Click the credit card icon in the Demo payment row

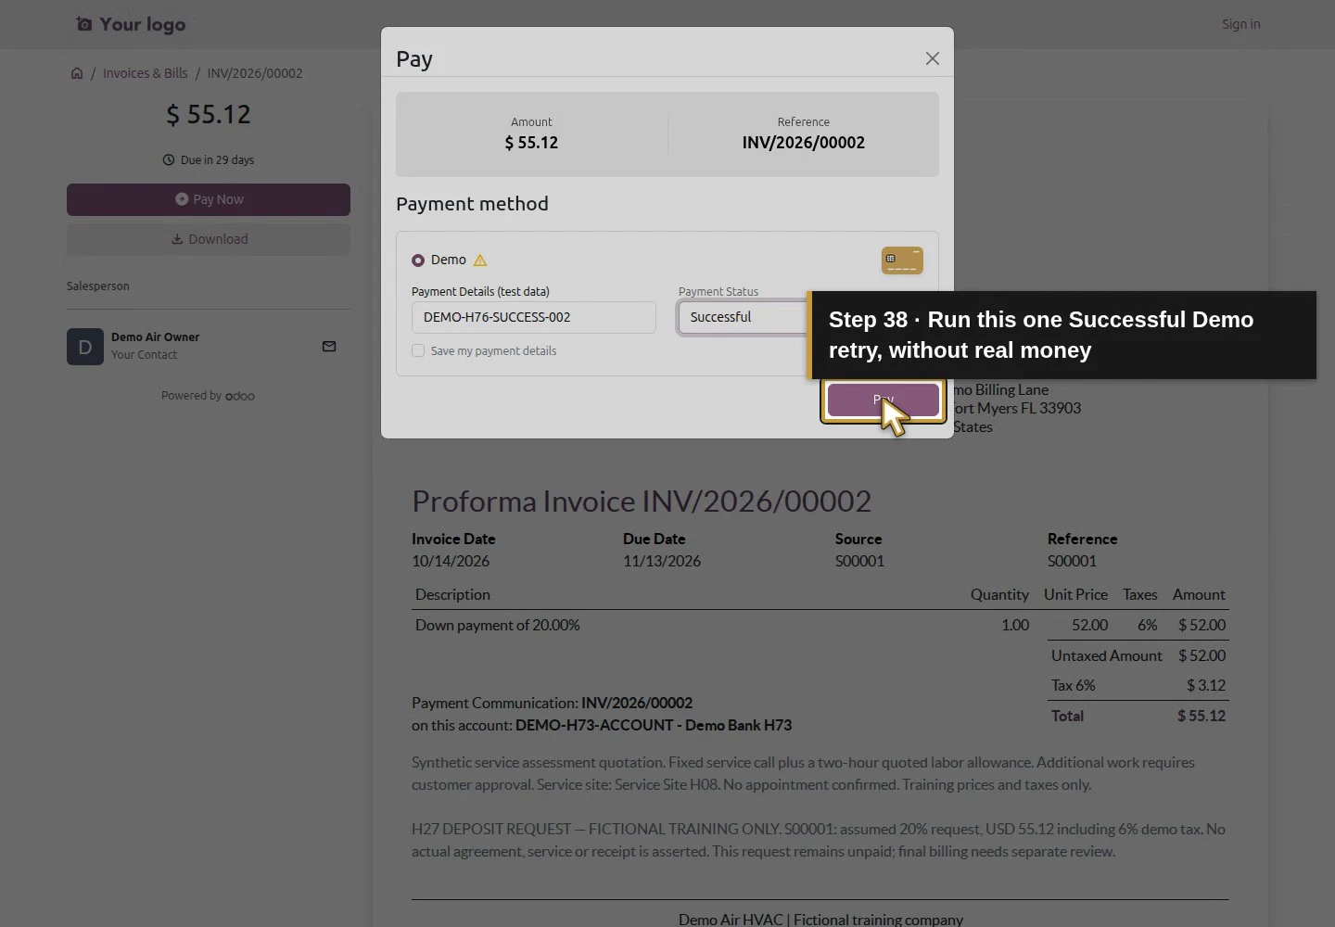coord(902,260)
